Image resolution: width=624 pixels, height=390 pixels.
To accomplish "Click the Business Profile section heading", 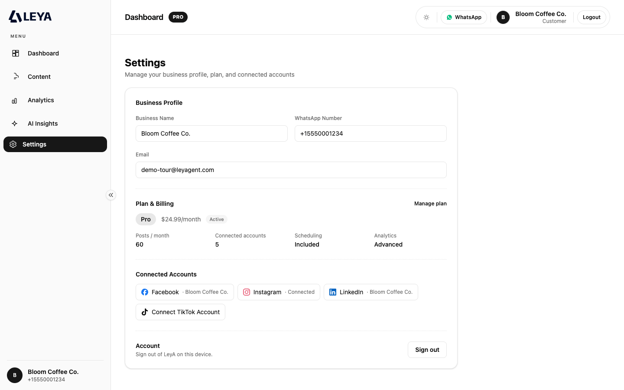I will 159,103.
